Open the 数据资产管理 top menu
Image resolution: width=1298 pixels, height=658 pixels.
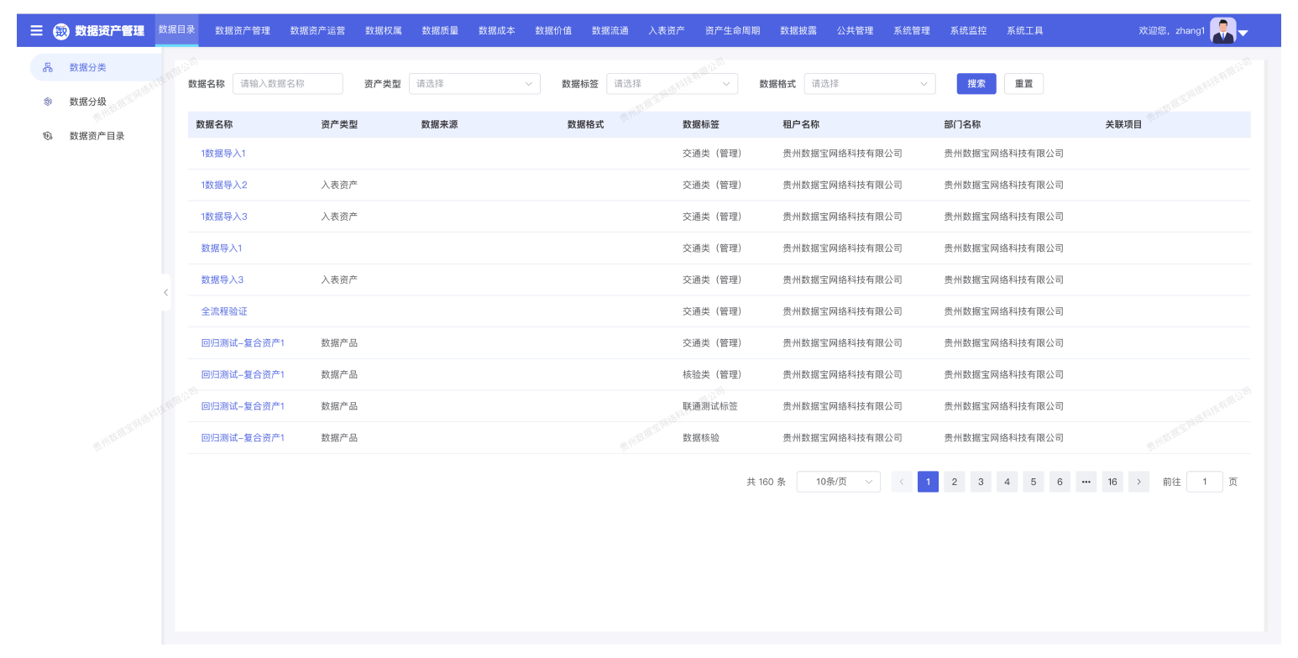click(243, 31)
